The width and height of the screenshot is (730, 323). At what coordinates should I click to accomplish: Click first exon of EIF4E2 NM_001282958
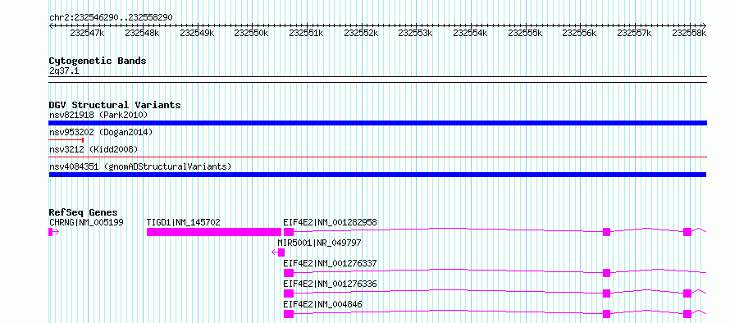point(289,232)
